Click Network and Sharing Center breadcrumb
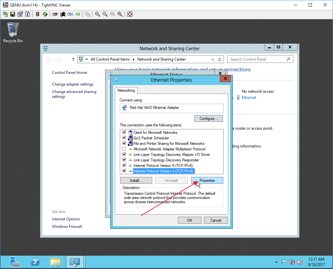The image size is (333, 269). click(x=161, y=59)
